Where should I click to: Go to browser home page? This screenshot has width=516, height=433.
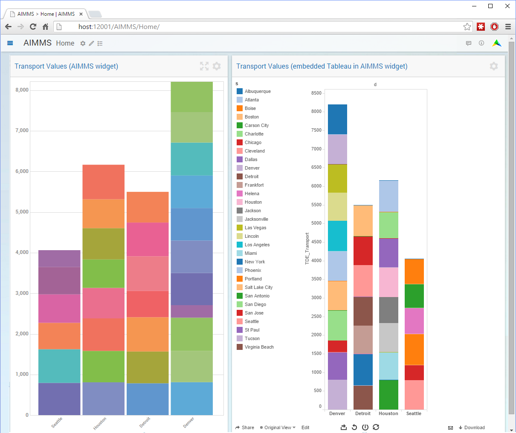point(45,26)
